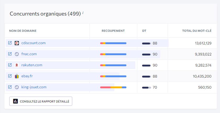Click the Total du mot-clé column header
220x113 pixels.
pos(197,31)
